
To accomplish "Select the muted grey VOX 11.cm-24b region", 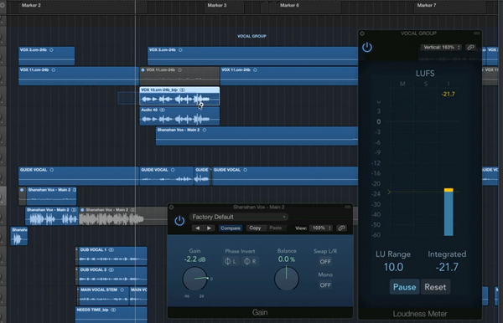I will [179, 76].
